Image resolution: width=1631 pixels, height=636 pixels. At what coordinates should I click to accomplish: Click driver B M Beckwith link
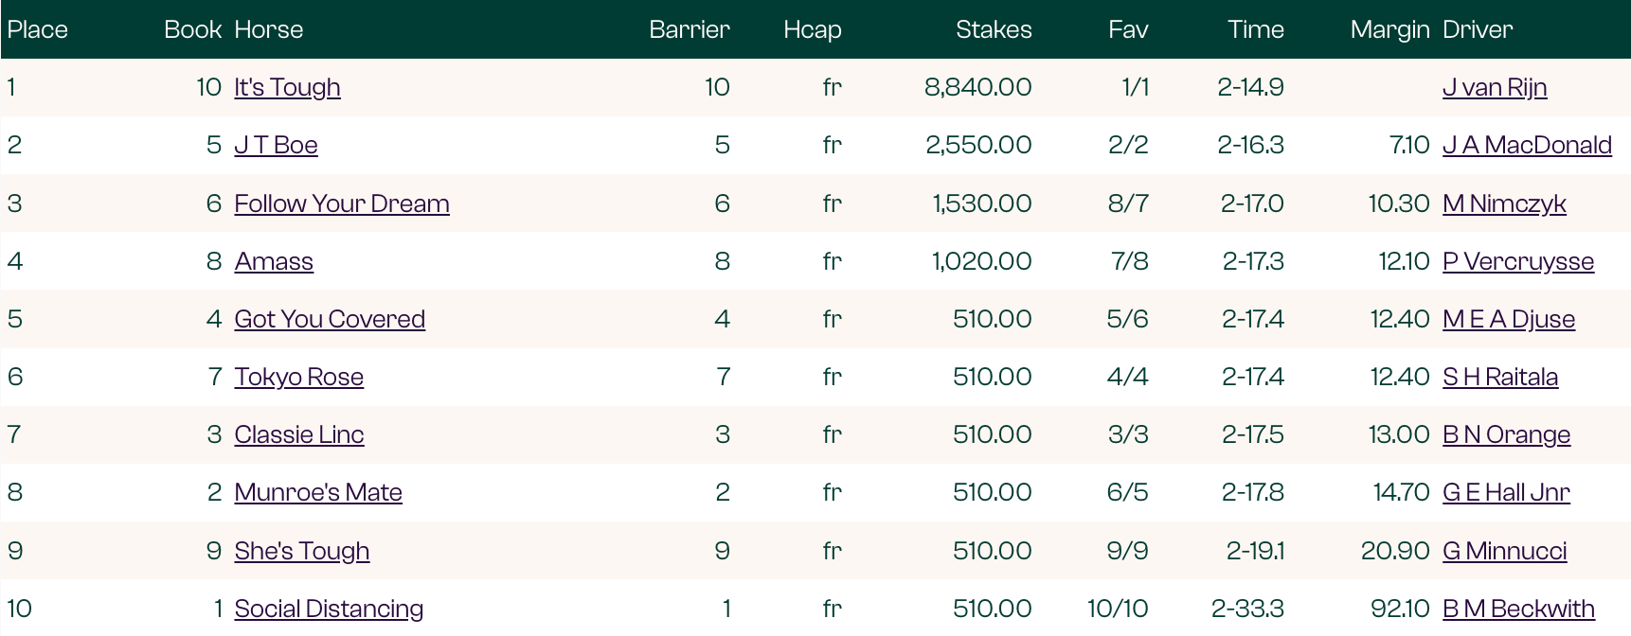tap(1517, 609)
